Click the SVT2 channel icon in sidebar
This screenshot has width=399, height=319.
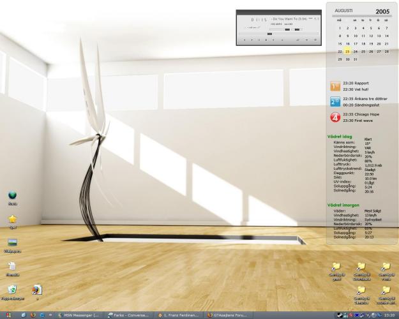tap(335, 102)
